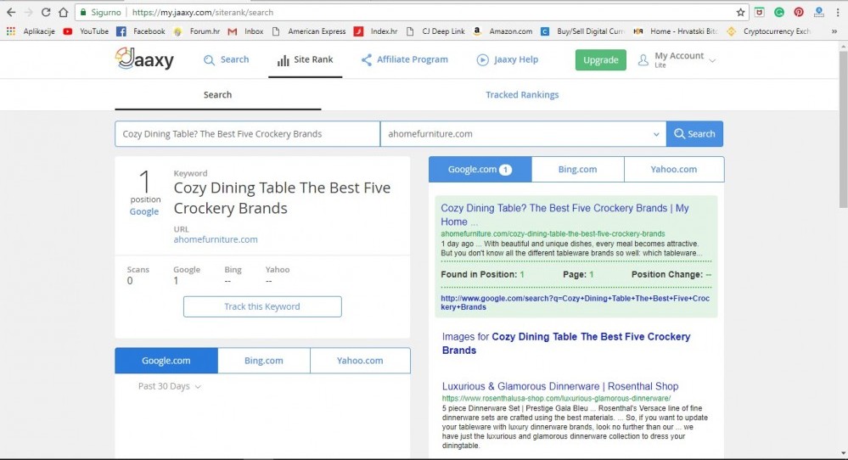Open Affiliate Program navigation item

405,59
